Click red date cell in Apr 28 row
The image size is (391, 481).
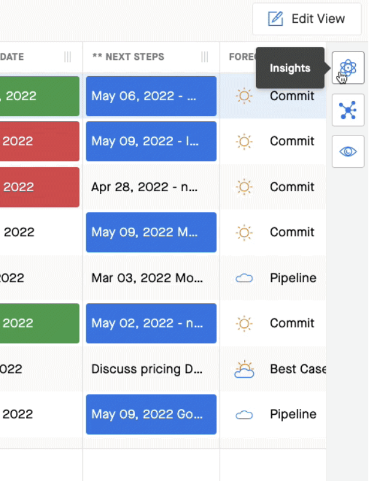(39, 187)
